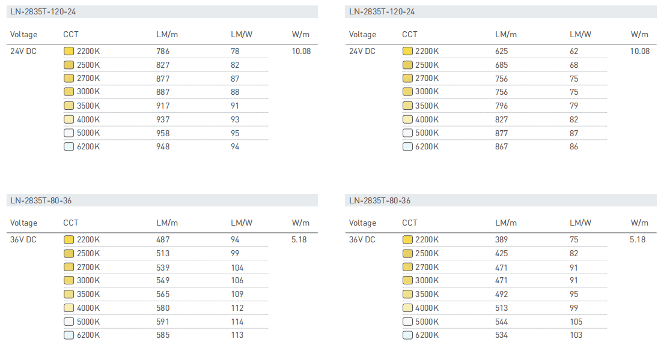Select the 492 LM/m cell

pyautogui.click(x=502, y=294)
